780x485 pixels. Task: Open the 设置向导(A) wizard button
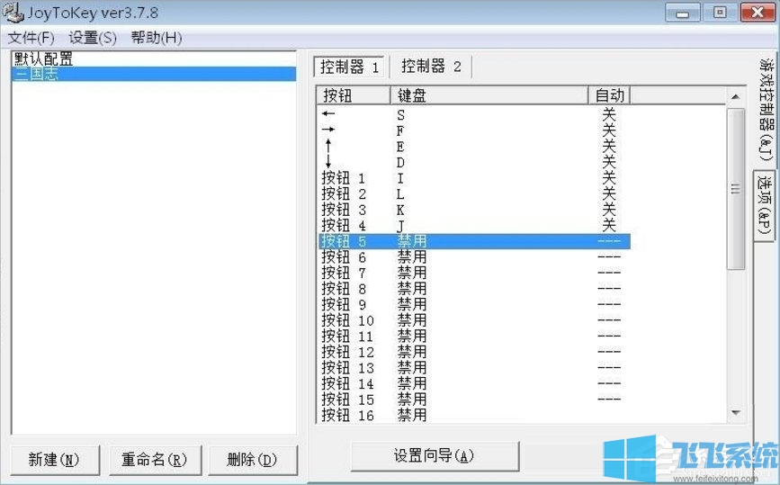click(x=435, y=455)
